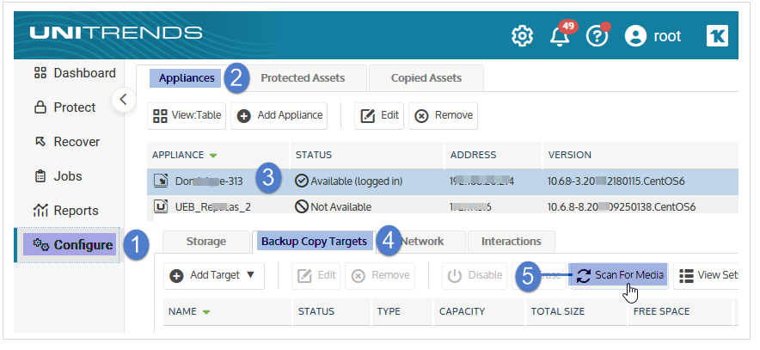Image resolution: width=760 pixels, height=350 pixels.
Task: Open the Protect section
Action: click(65, 107)
